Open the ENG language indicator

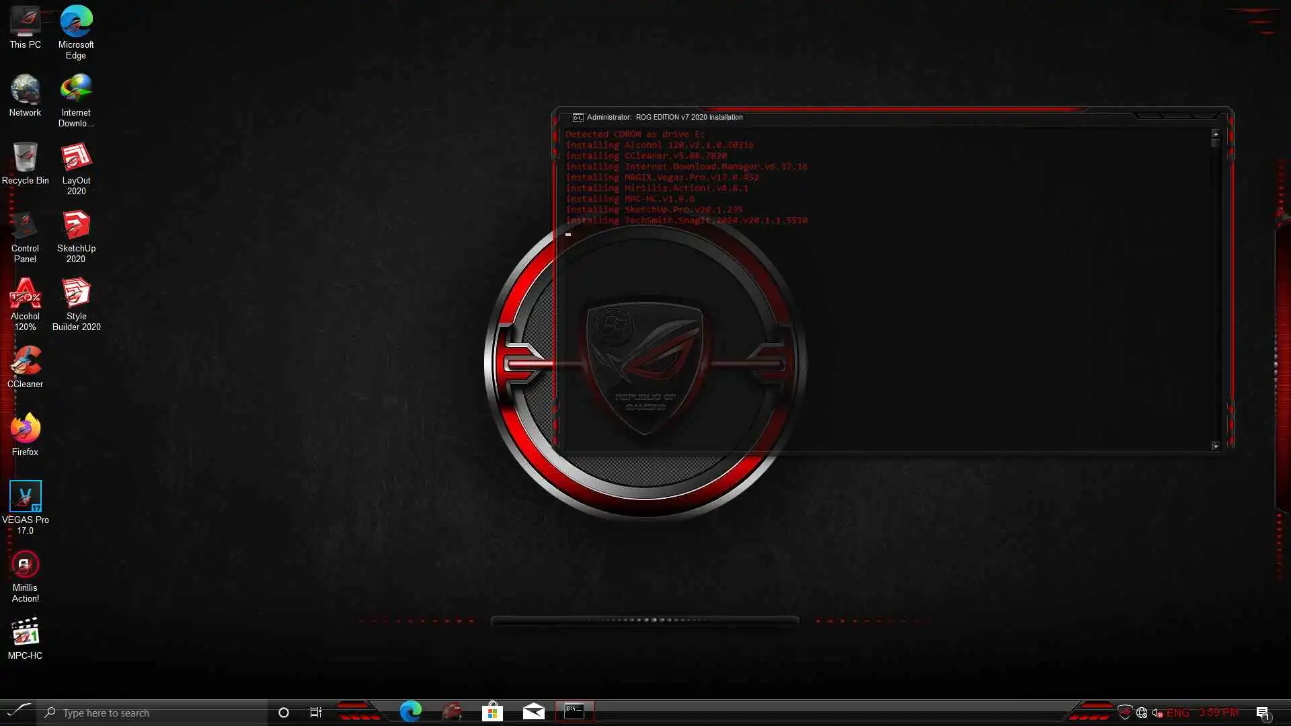click(1178, 713)
